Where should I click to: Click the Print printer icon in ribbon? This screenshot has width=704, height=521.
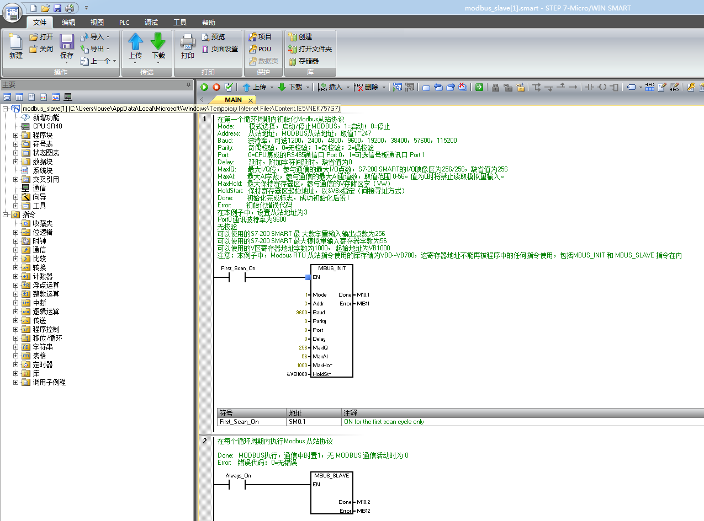pos(187,43)
